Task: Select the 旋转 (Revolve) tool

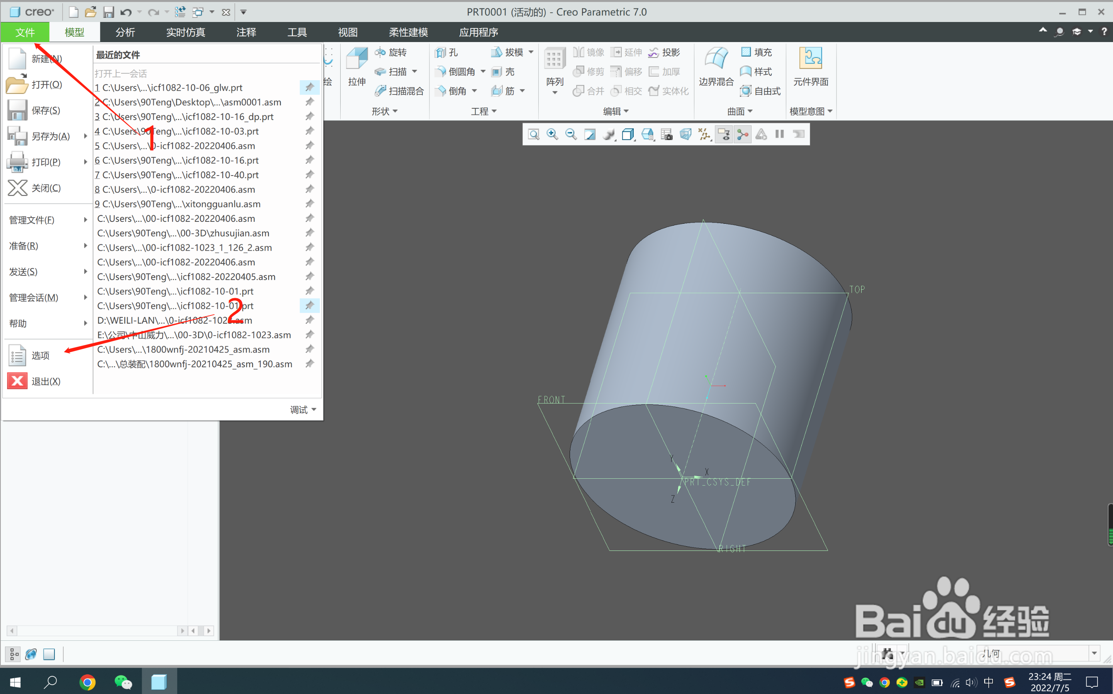Action: click(x=390, y=52)
